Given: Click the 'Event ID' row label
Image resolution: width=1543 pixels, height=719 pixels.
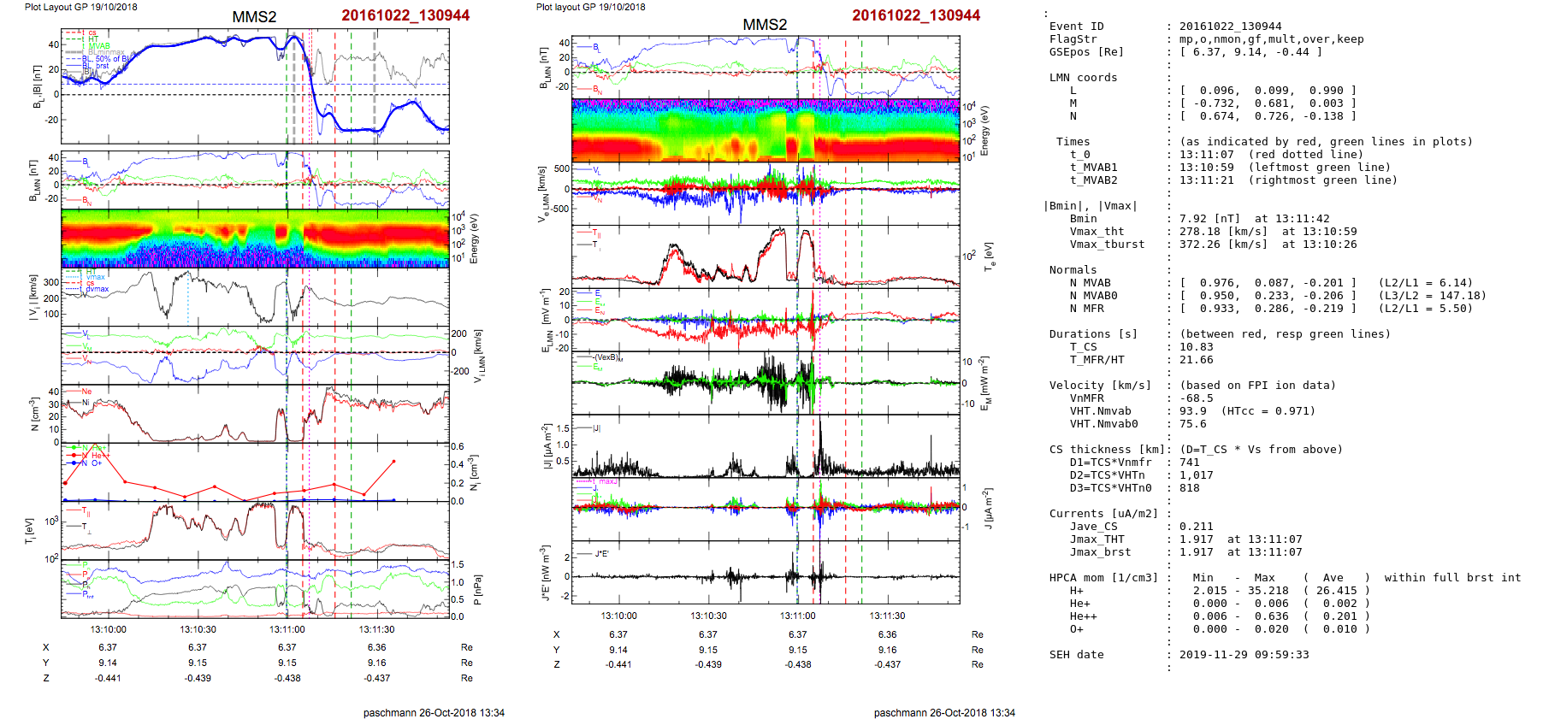Looking at the screenshot, I should click(x=1077, y=27).
